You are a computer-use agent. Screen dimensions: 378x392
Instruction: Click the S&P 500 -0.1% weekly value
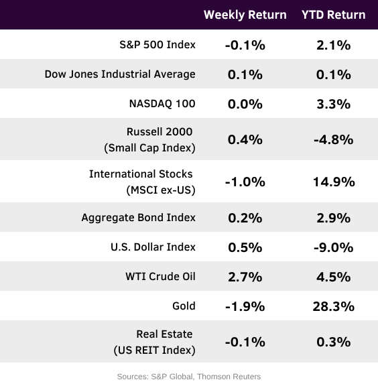point(245,46)
